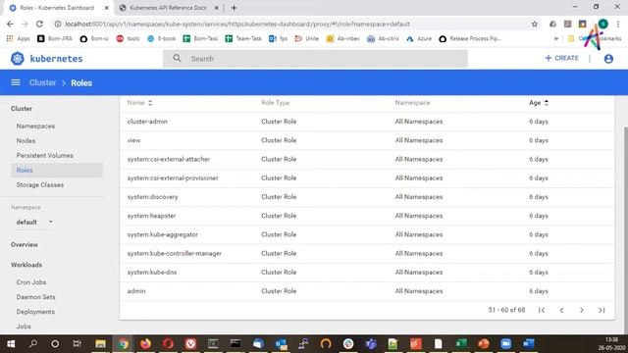
Task: Switch to Kubernetes API Reference Docs tab
Action: click(x=168, y=8)
